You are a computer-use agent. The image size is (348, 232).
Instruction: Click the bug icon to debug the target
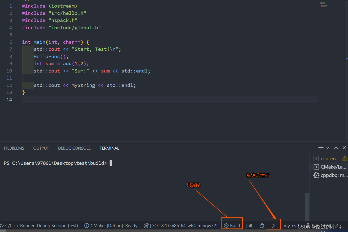[262, 225]
